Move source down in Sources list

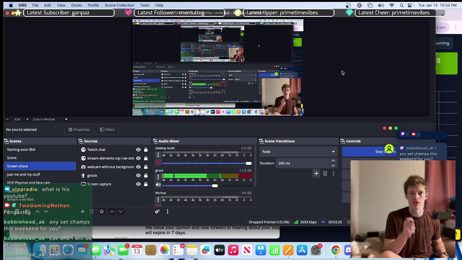(x=121, y=212)
